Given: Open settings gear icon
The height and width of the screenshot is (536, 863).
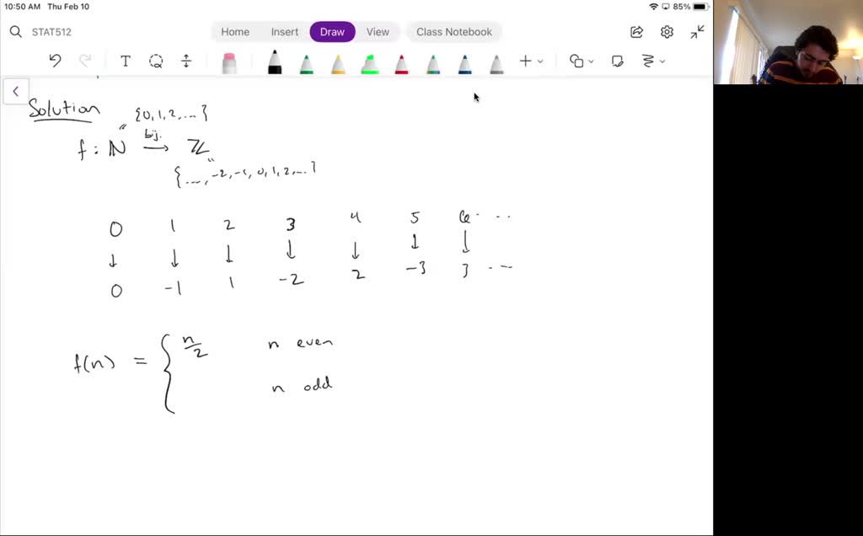Looking at the screenshot, I should pos(667,32).
